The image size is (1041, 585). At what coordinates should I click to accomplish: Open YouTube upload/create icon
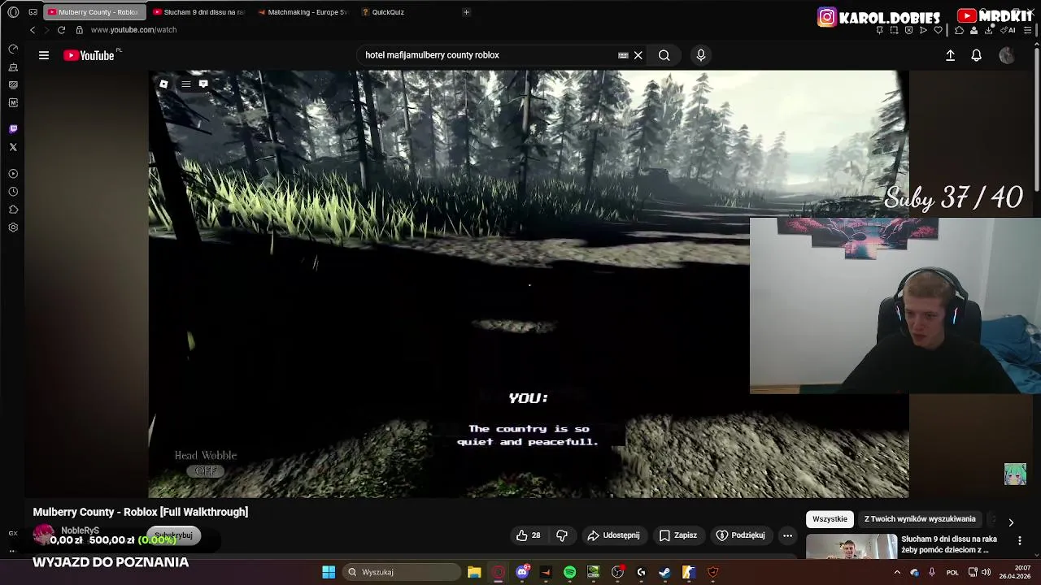[950, 55]
